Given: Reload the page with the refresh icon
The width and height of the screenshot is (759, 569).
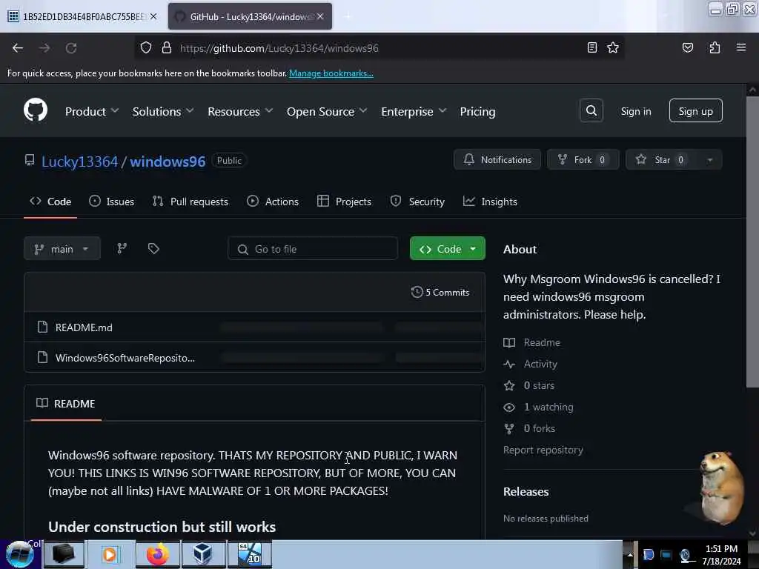Looking at the screenshot, I should coord(71,48).
